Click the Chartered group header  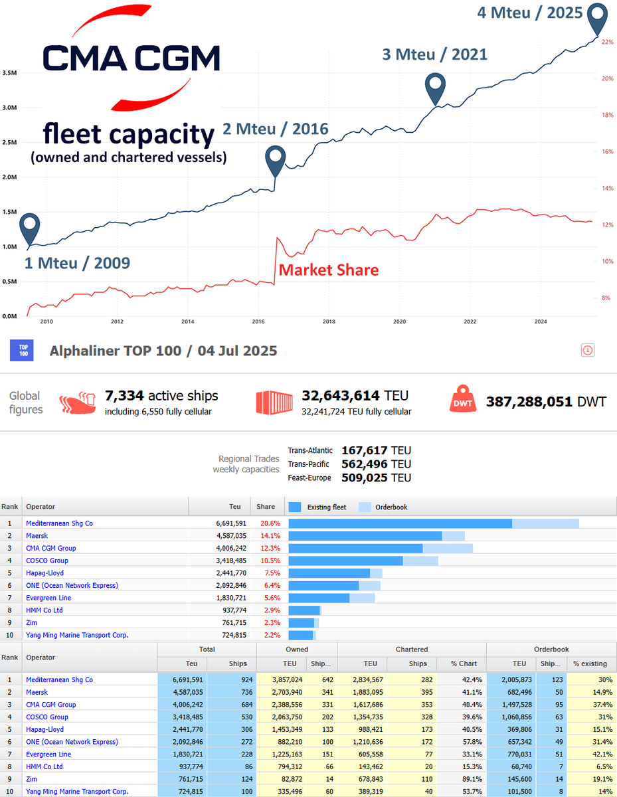point(412,649)
